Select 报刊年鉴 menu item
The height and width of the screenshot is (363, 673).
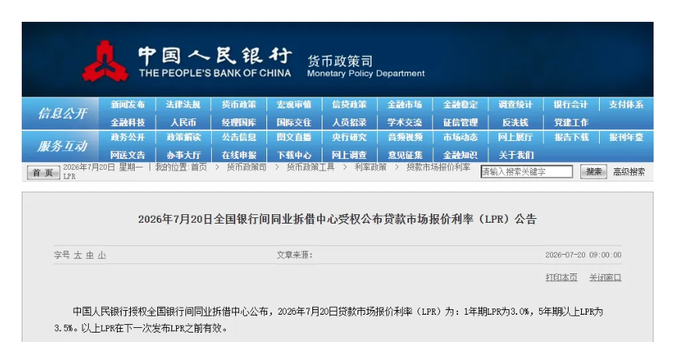[625, 137]
